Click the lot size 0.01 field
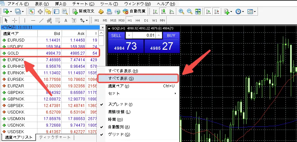Image resolution: width=297 pixels, height=142 pixels. [144, 35]
